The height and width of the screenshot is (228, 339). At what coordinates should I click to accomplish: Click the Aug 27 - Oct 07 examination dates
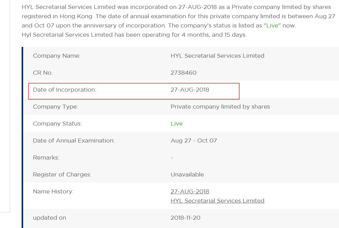[x=194, y=141]
